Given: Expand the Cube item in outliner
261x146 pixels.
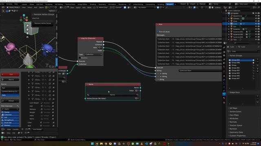Looking at the screenshot, I should pyautogui.click(x=229, y=24).
